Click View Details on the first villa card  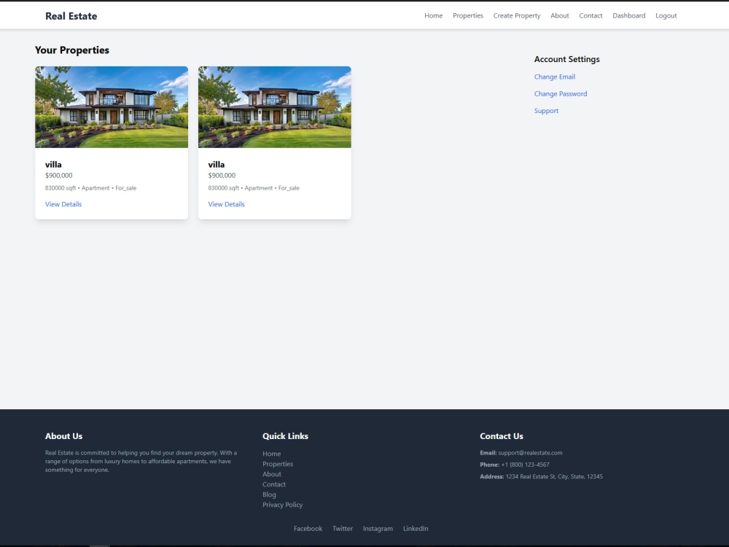pyautogui.click(x=63, y=204)
